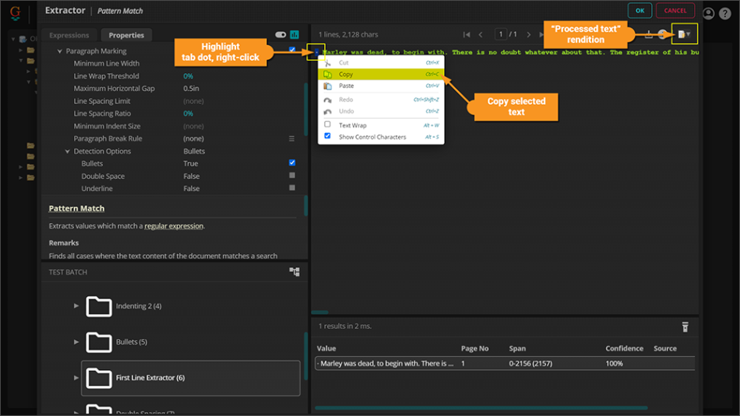Switch to the Expressions tab

pos(69,35)
